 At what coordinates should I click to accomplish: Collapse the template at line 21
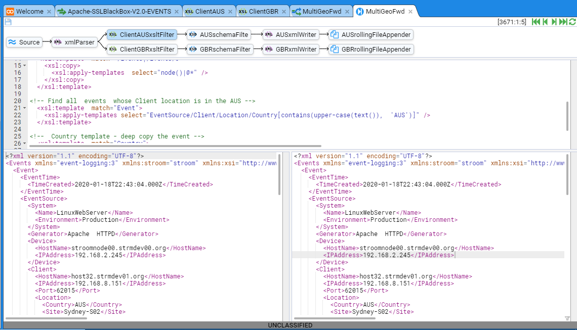(x=25, y=108)
